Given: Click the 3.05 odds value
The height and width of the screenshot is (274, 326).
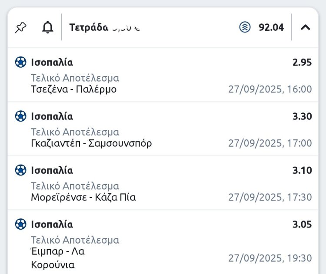Looking at the screenshot, I should click(x=302, y=224).
